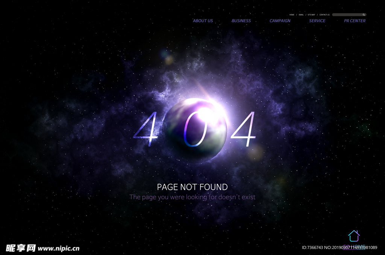Open the ABOUT US menu

pyautogui.click(x=203, y=21)
